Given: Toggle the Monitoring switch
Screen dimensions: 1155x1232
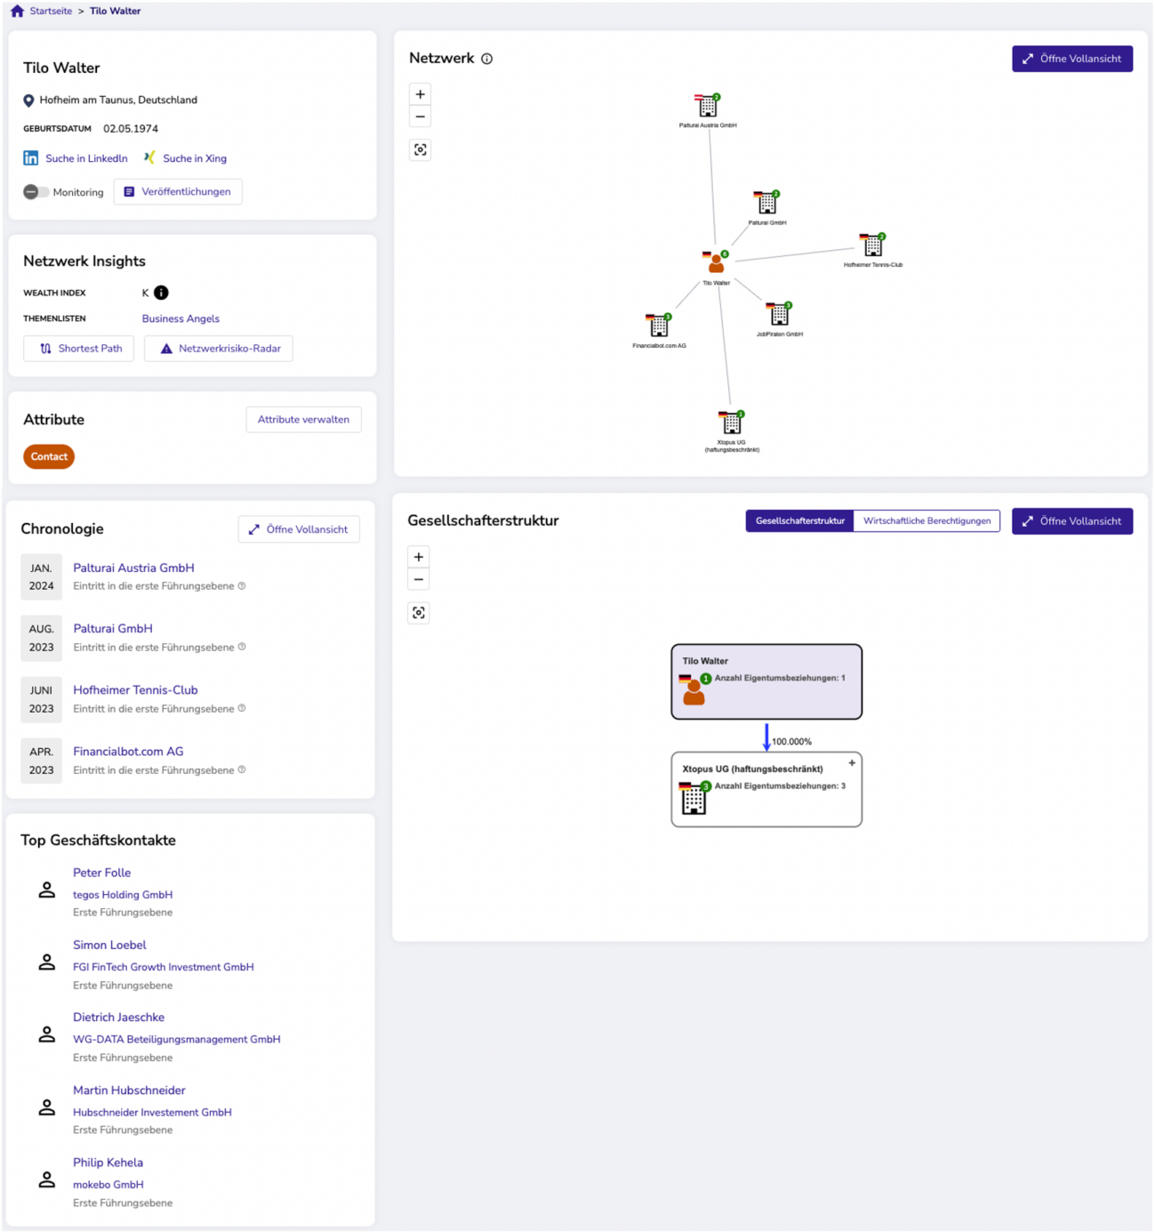Looking at the screenshot, I should [x=36, y=192].
